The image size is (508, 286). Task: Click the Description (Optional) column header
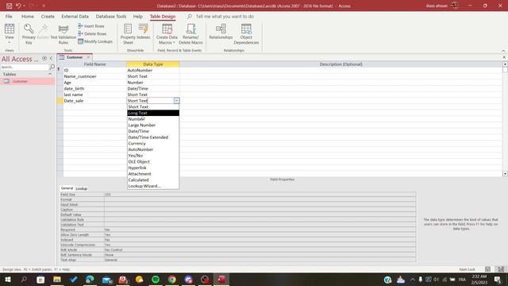tap(341, 64)
